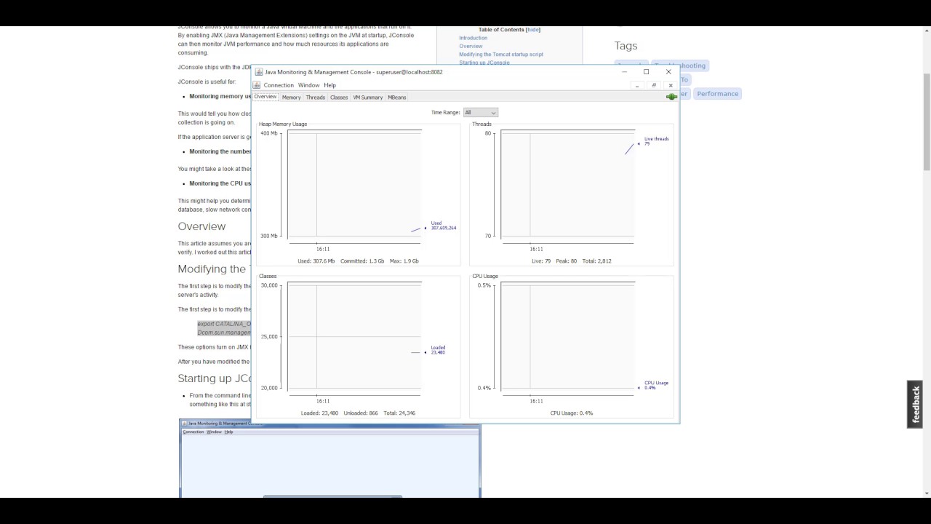Minimize the inner JConsole frame
This screenshot has height=524, width=931.
click(x=636, y=85)
